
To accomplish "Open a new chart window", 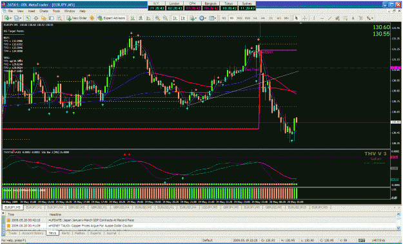I will click(6, 18).
